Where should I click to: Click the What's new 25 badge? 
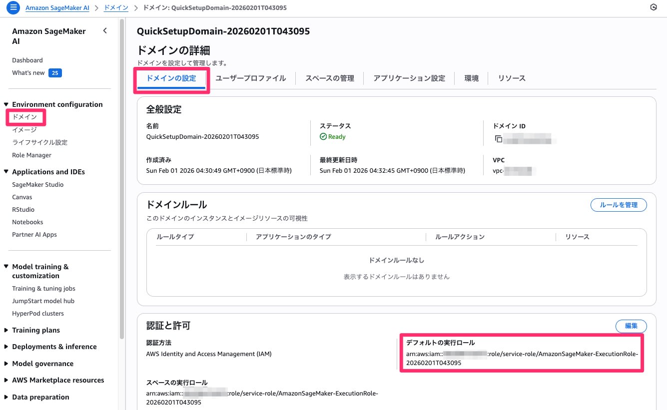pos(55,73)
